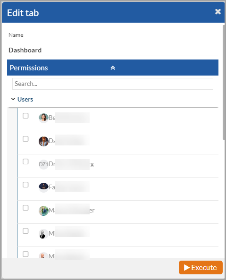This screenshot has width=226, height=280.
Task: Tick the checkbox for user 'Be'
Action: coord(25,116)
